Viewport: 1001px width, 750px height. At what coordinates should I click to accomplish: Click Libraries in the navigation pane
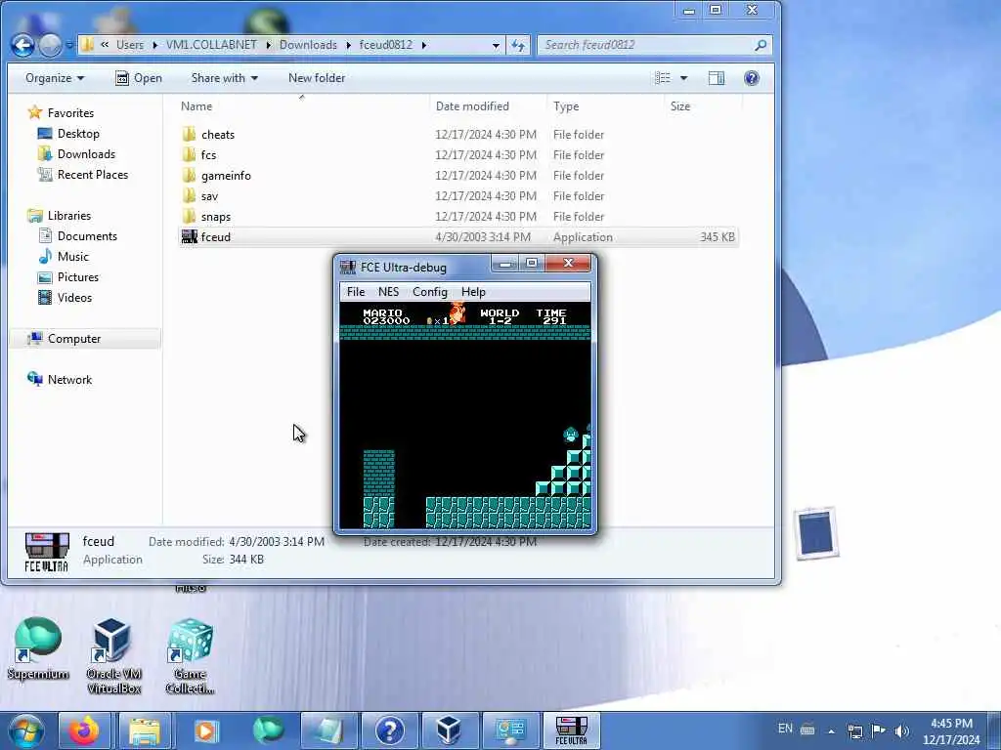69,216
